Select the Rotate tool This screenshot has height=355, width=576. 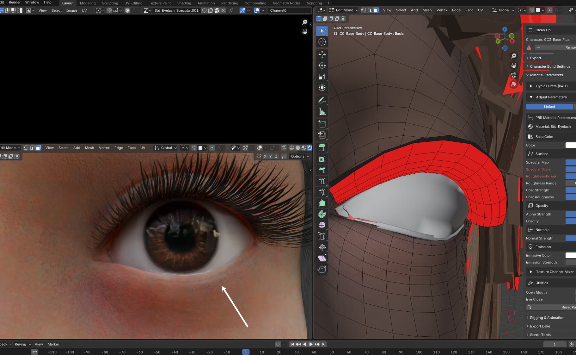(322, 65)
